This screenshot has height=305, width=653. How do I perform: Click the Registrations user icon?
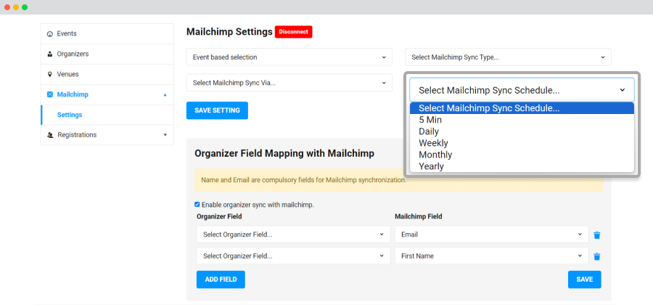pyautogui.click(x=50, y=135)
